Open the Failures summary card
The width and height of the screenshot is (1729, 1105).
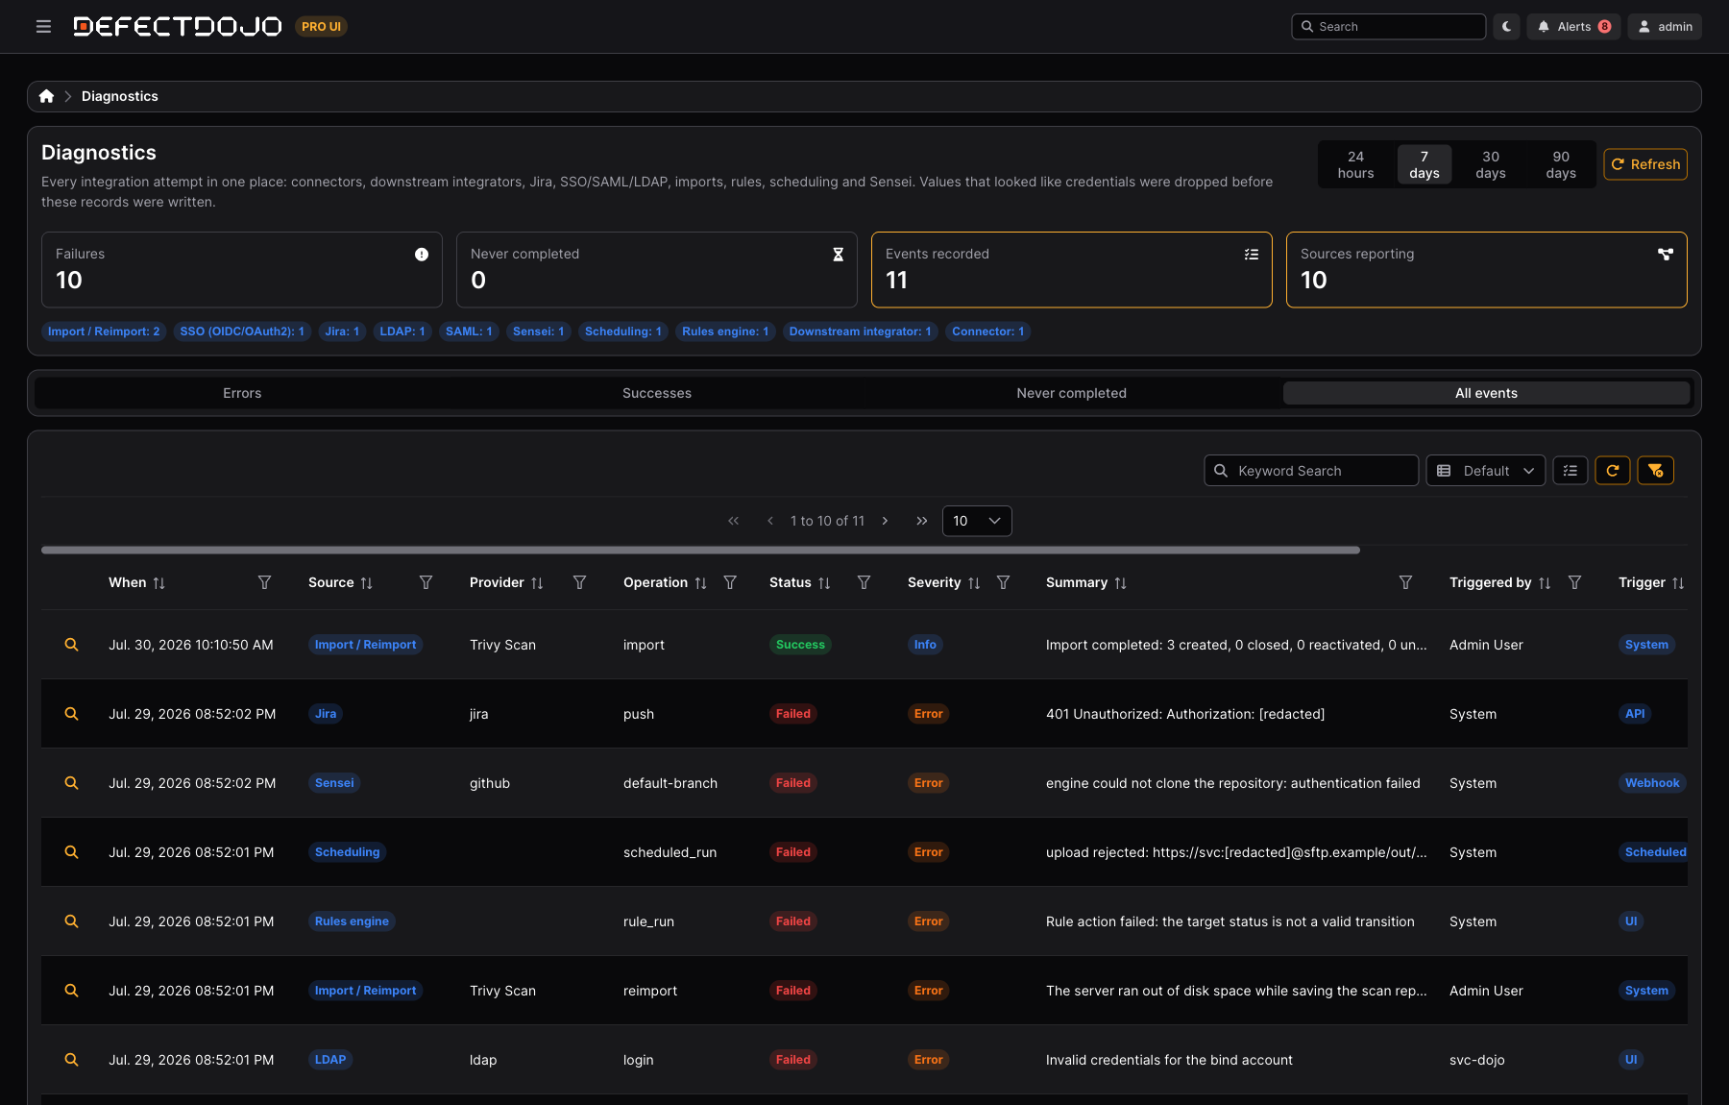[242, 269]
